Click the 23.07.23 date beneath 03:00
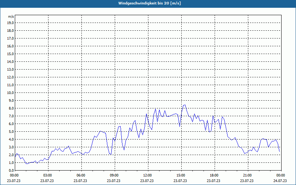Image resolution: width=296 pixels, height=185 pixels. tap(47, 181)
